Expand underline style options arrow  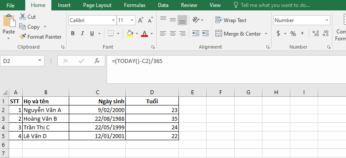(x=99, y=34)
